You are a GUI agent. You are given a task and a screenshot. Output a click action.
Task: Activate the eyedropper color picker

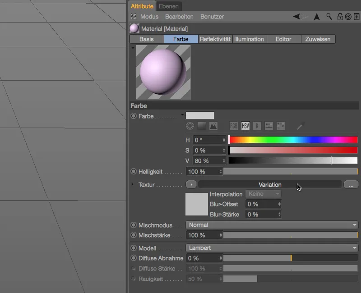[x=300, y=126]
